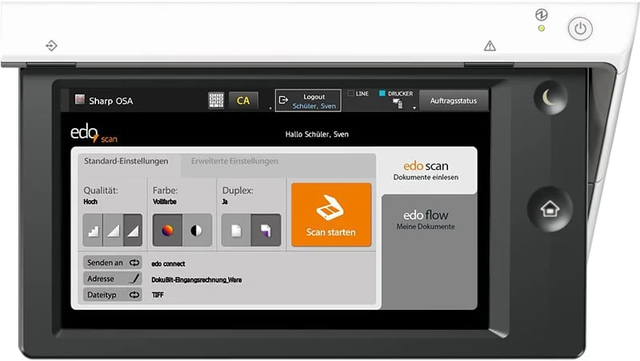Select single-sided page icon
The width and height of the screenshot is (640, 361).
pyautogui.click(x=236, y=231)
